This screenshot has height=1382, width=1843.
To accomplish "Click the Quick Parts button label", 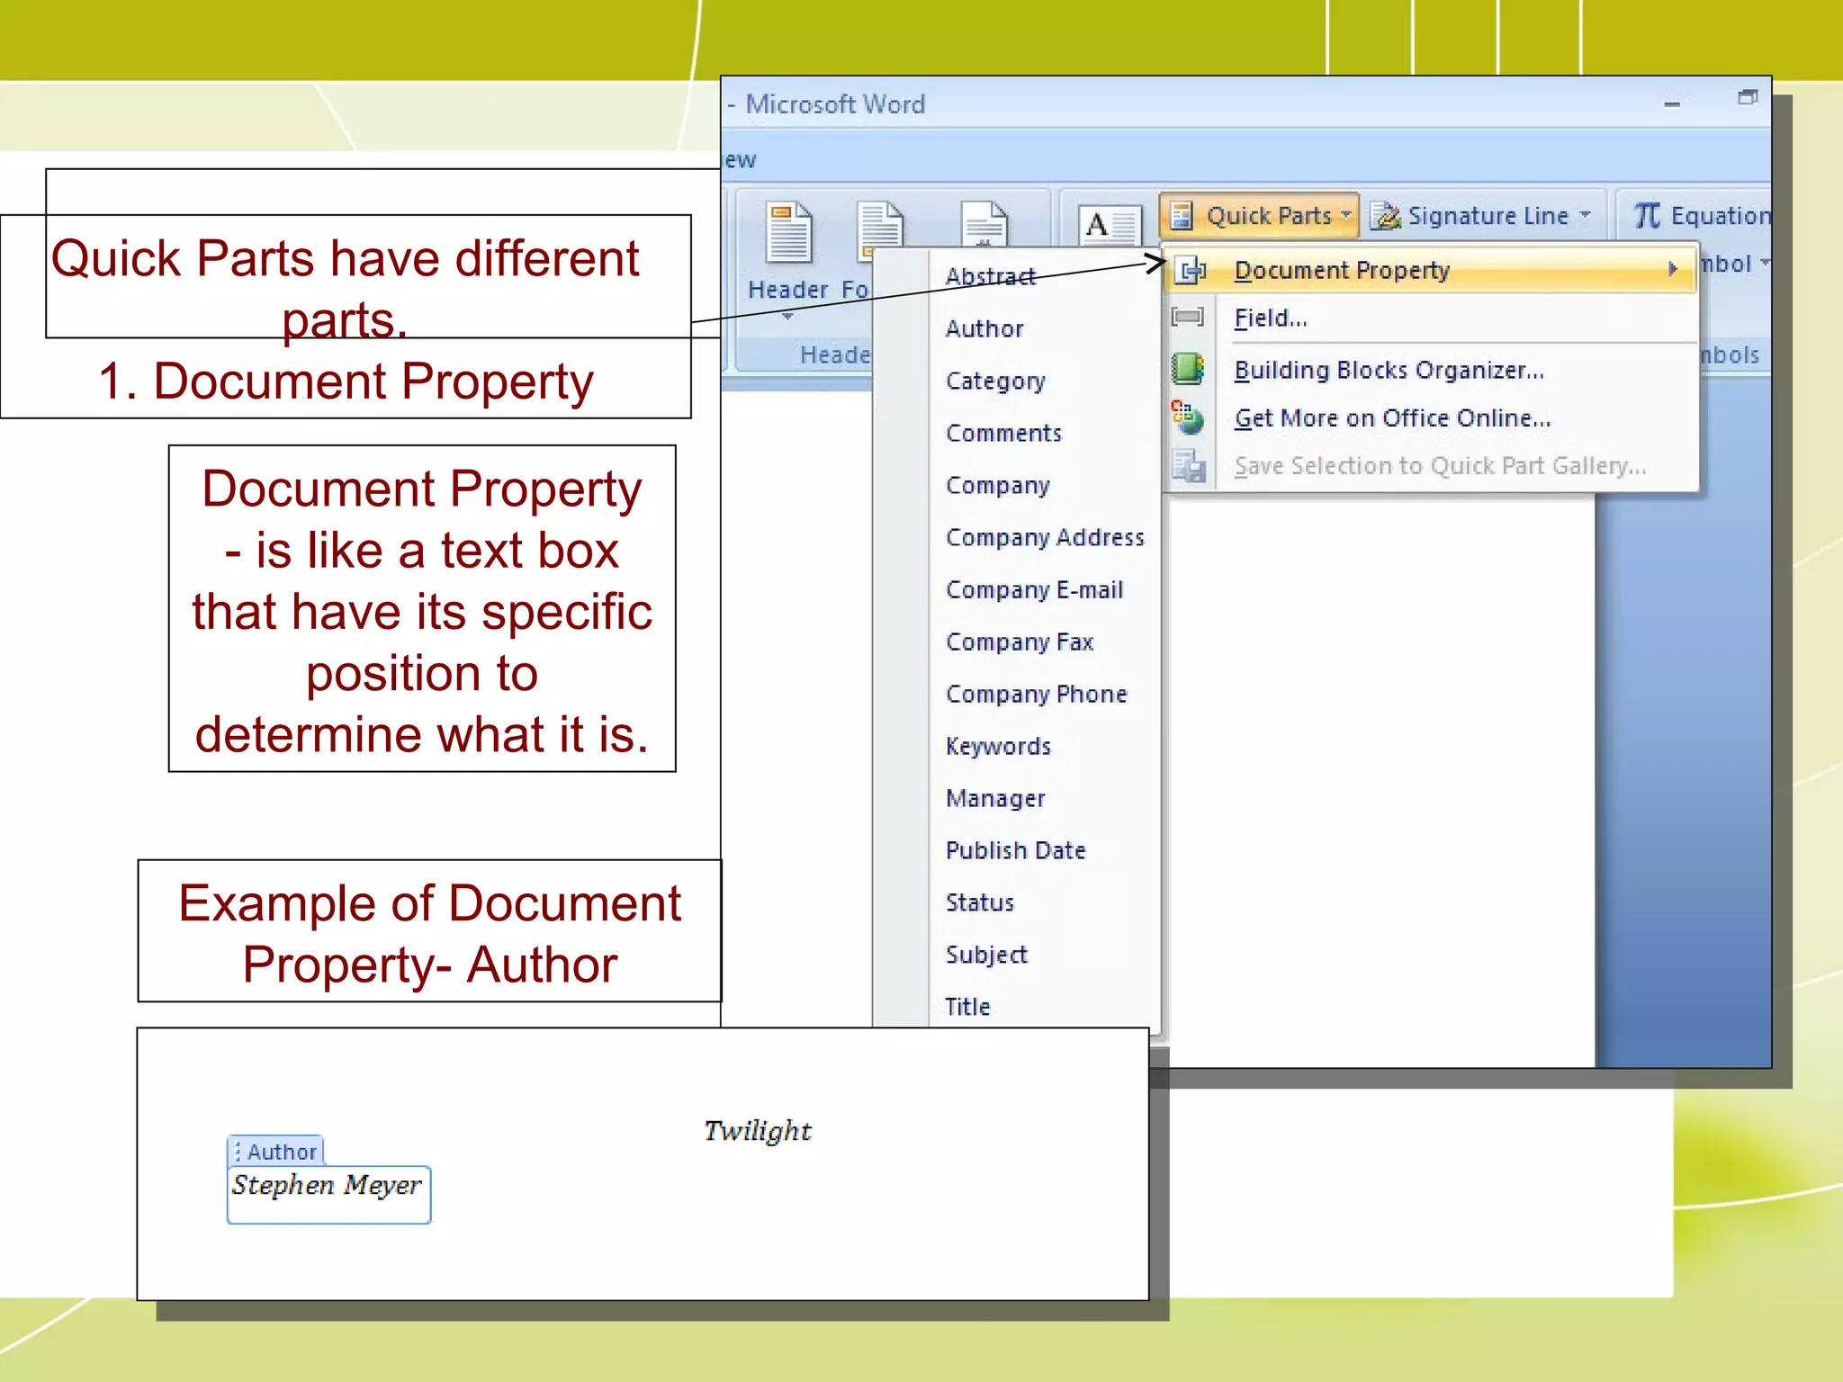I will 1269,216.
